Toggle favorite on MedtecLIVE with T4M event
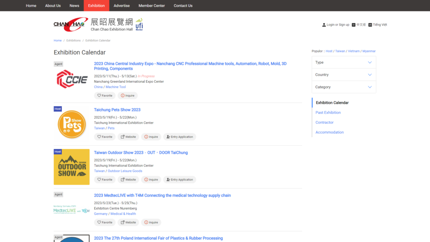 99,222
